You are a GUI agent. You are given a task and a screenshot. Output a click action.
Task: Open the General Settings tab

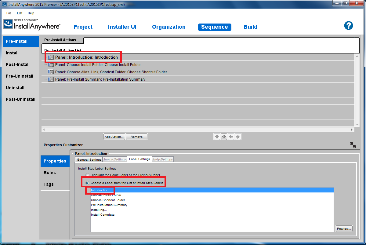89,159
